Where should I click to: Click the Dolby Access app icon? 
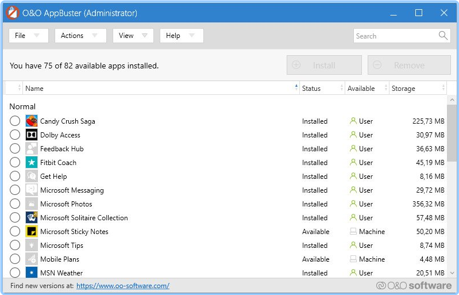click(32, 135)
